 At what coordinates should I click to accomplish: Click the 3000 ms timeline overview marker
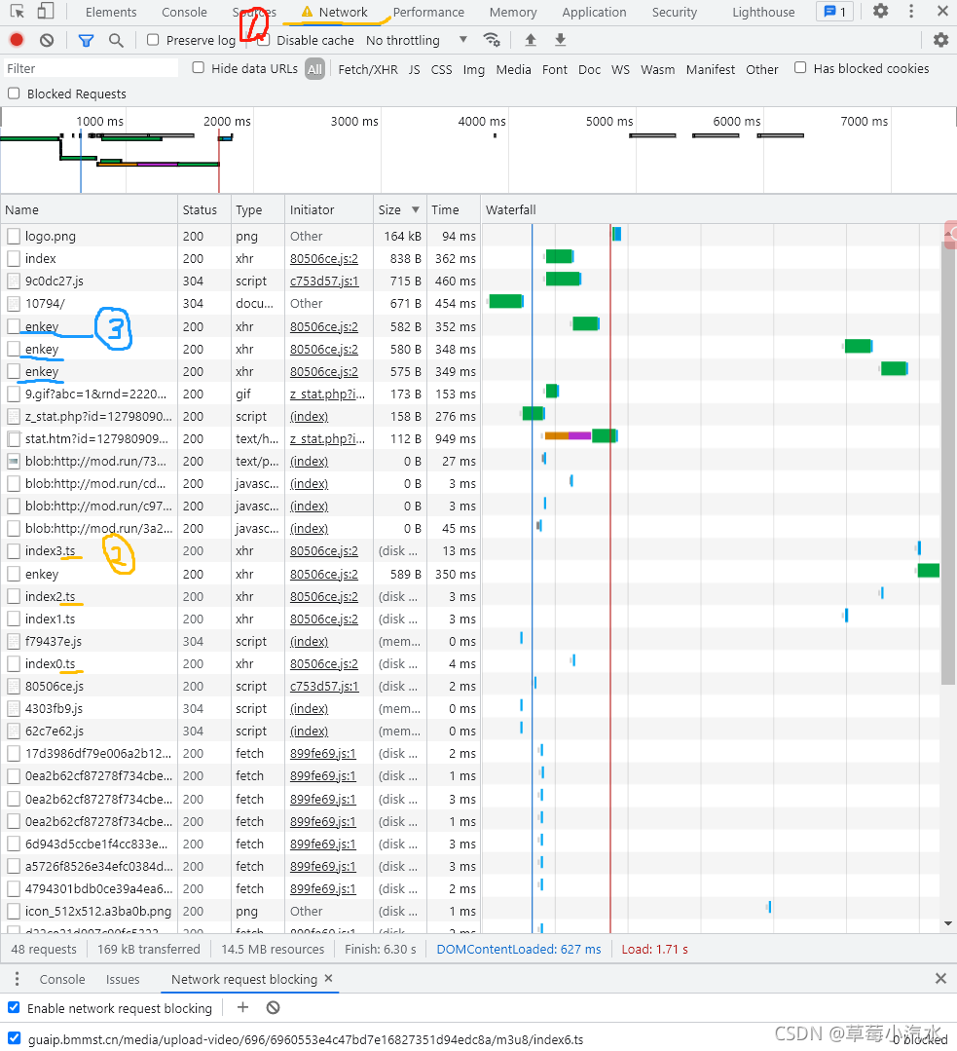[353, 122]
